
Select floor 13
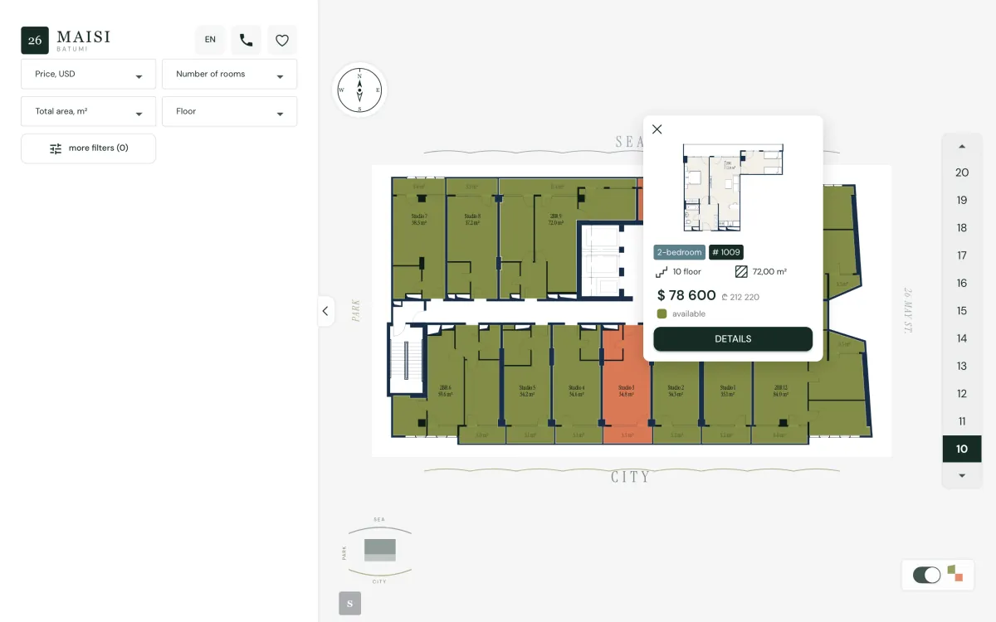(x=962, y=366)
